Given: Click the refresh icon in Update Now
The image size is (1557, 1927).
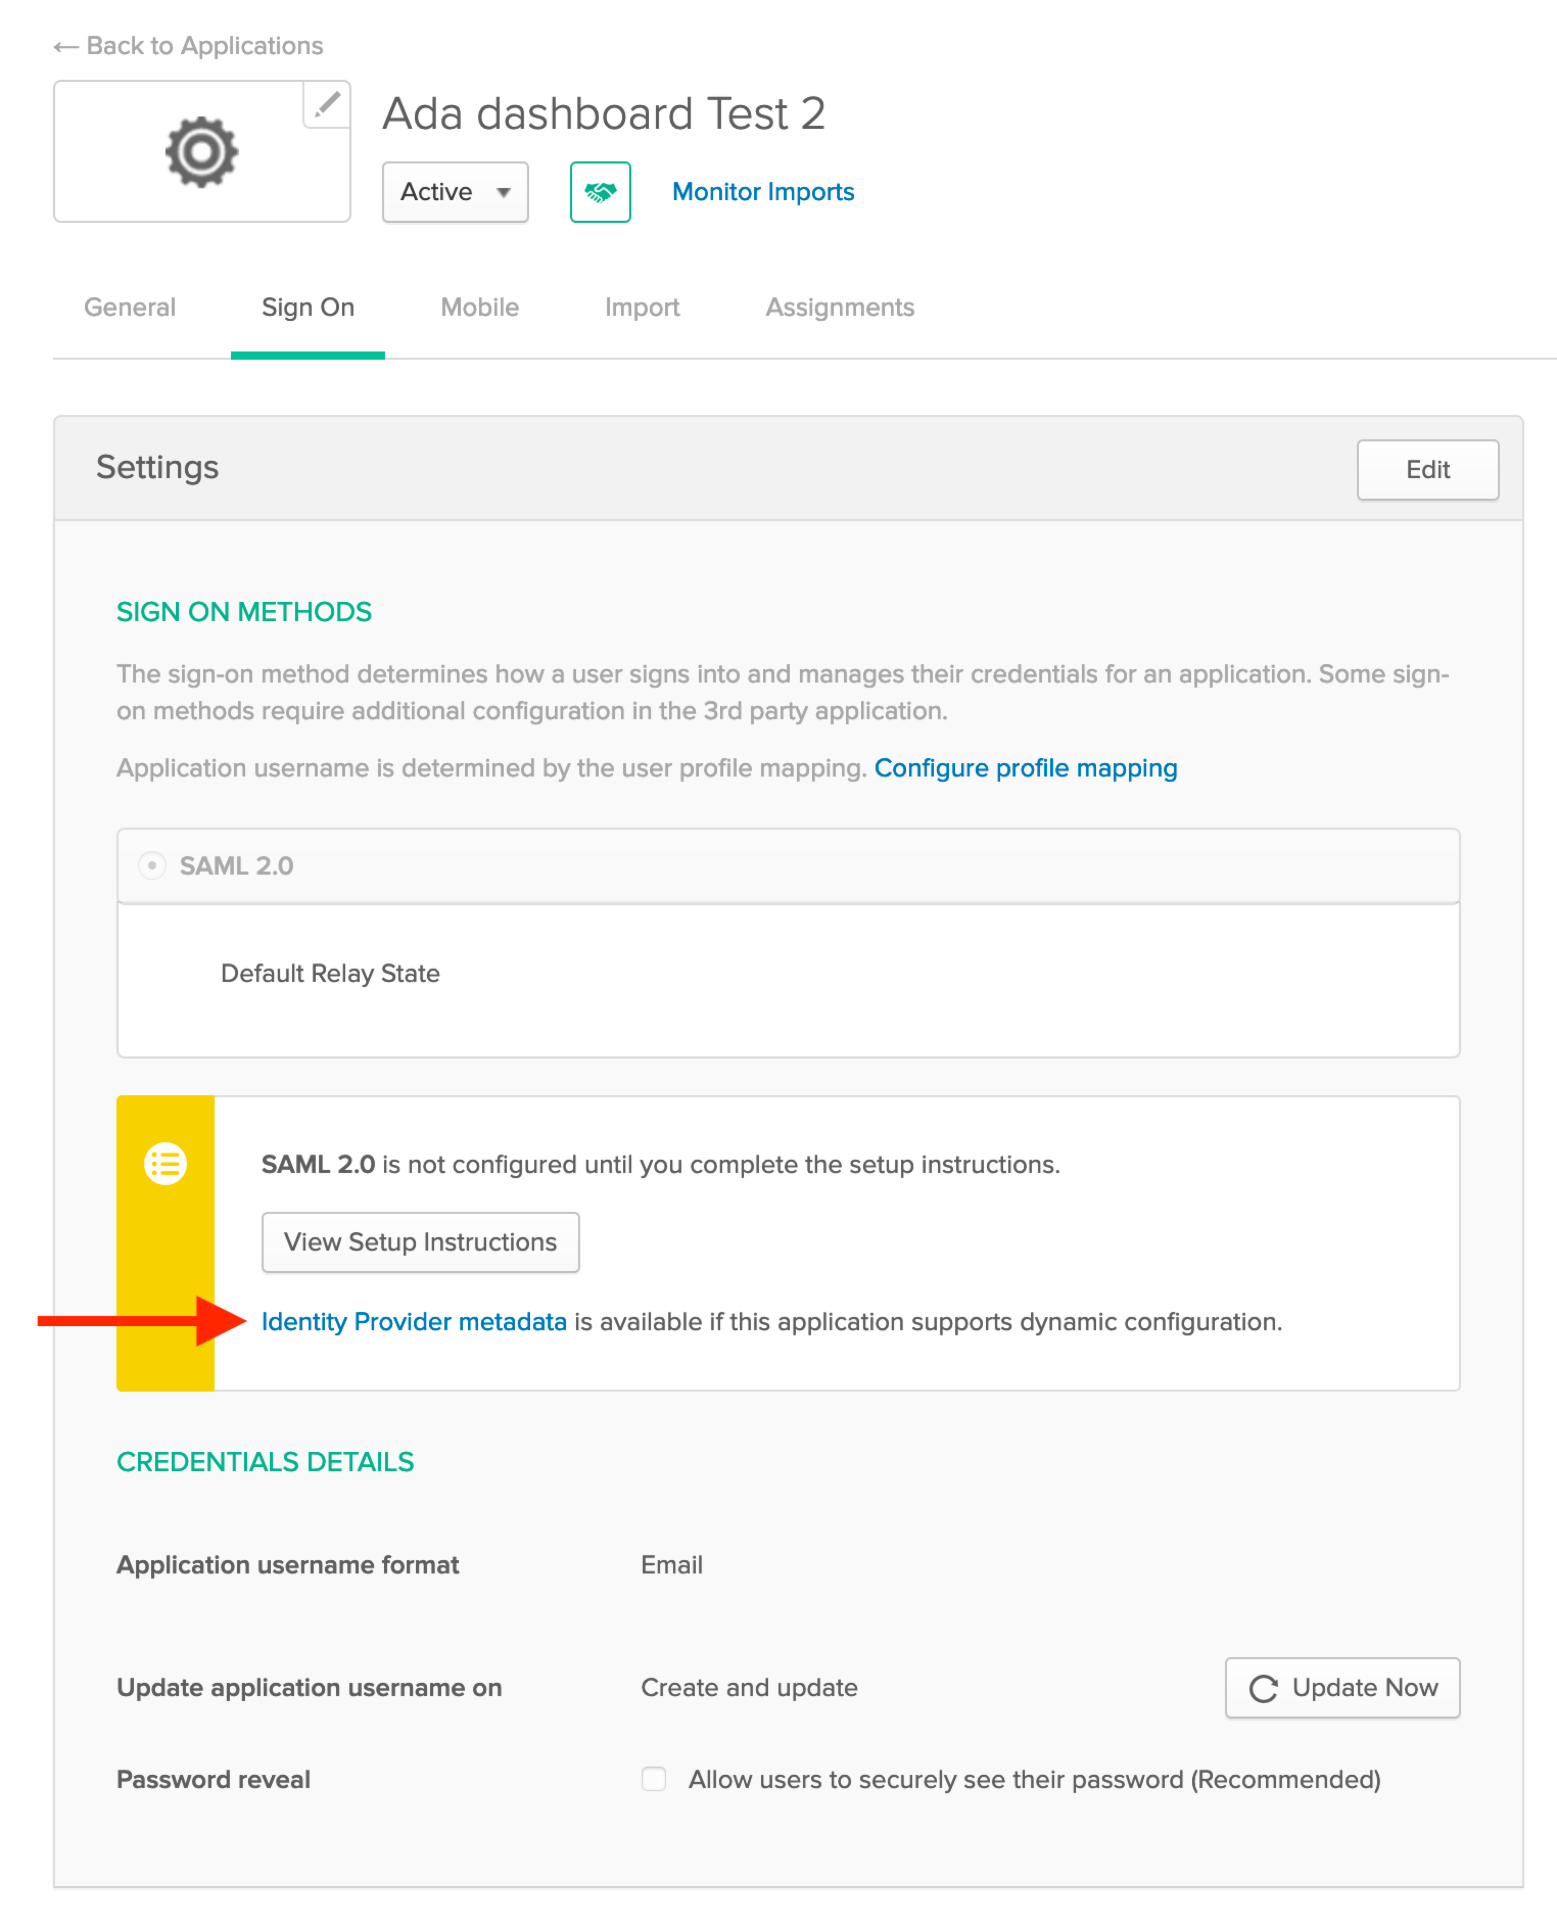Looking at the screenshot, I should click(x=1263, y=1688).
